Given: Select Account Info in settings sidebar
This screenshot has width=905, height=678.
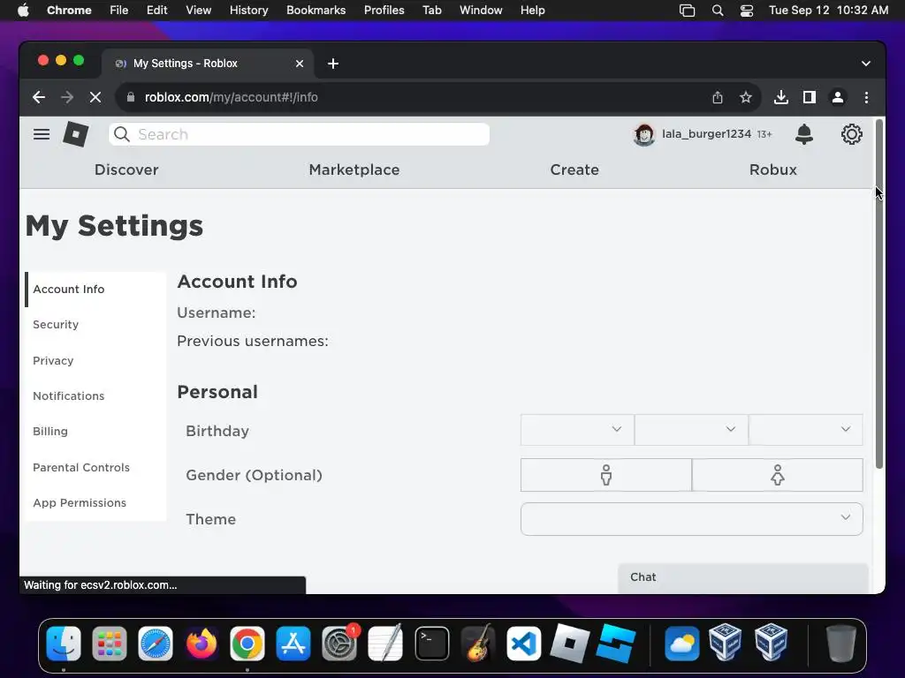Looking at the screenshot, I should coord(95,290).
